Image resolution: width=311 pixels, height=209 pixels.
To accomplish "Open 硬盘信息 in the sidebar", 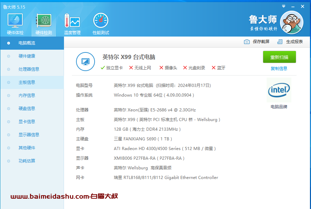I will [32, 109].
